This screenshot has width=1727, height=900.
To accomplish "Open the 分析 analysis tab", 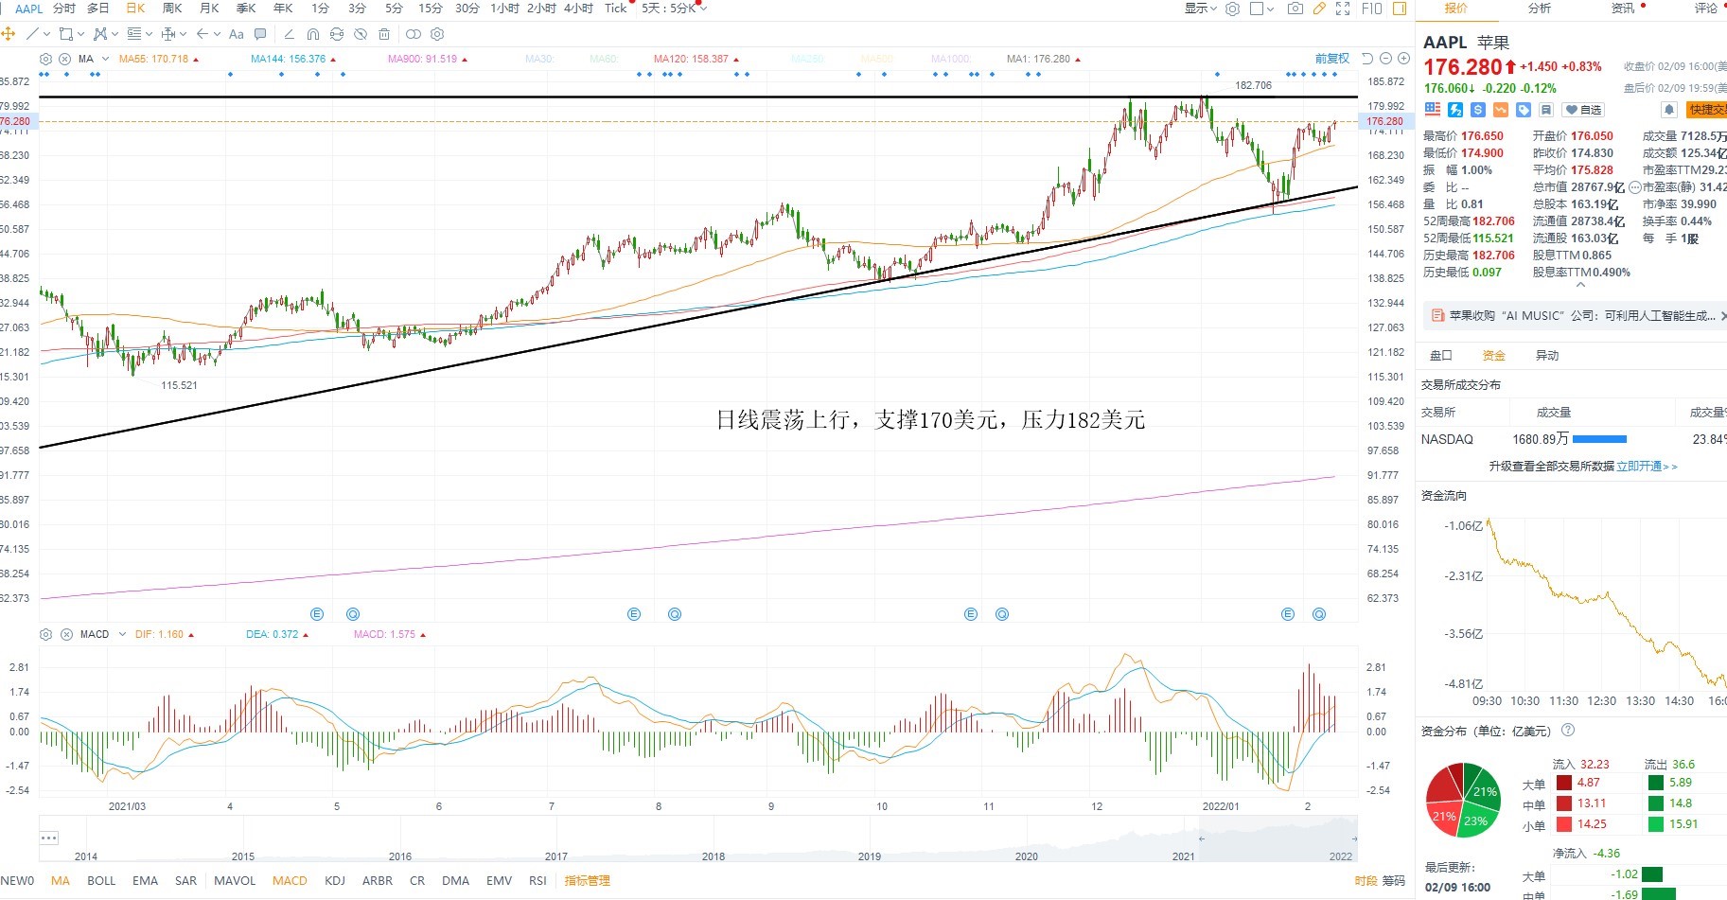I will [1540, 9].
